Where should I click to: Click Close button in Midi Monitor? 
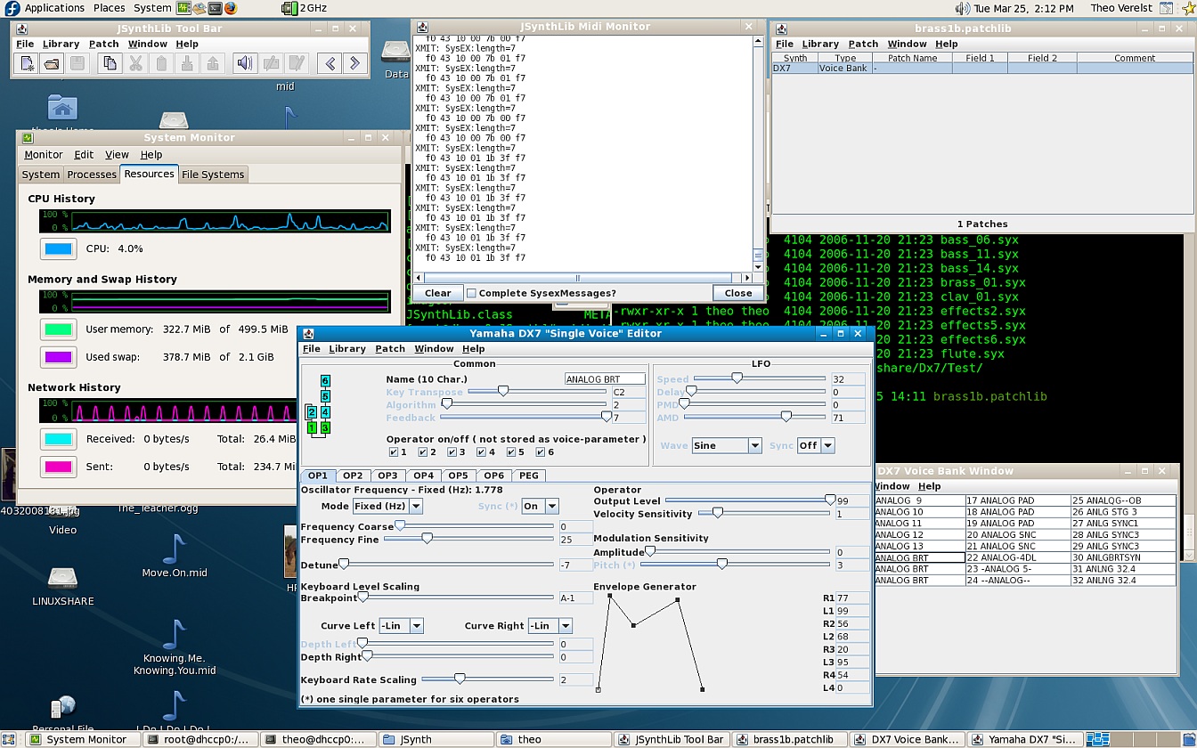coord(738,293)
